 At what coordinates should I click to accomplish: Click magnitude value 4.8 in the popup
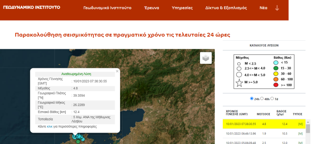(x=76, y=88)
